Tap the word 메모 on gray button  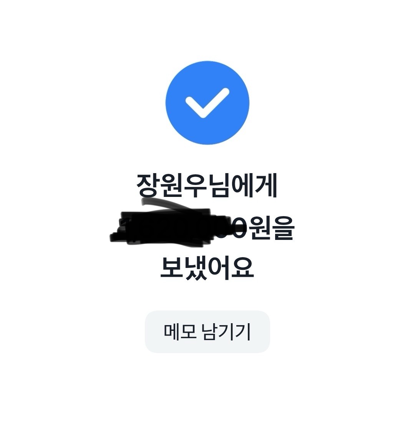(180, 332)
